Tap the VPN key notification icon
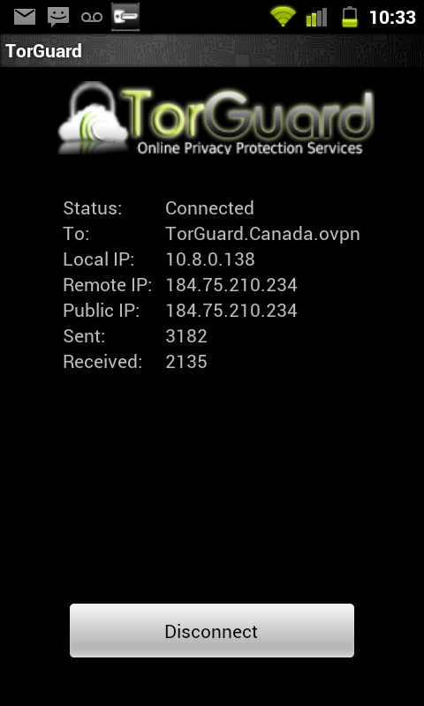Viewport: 424px width, 706px height. click(x=125, y=17)
